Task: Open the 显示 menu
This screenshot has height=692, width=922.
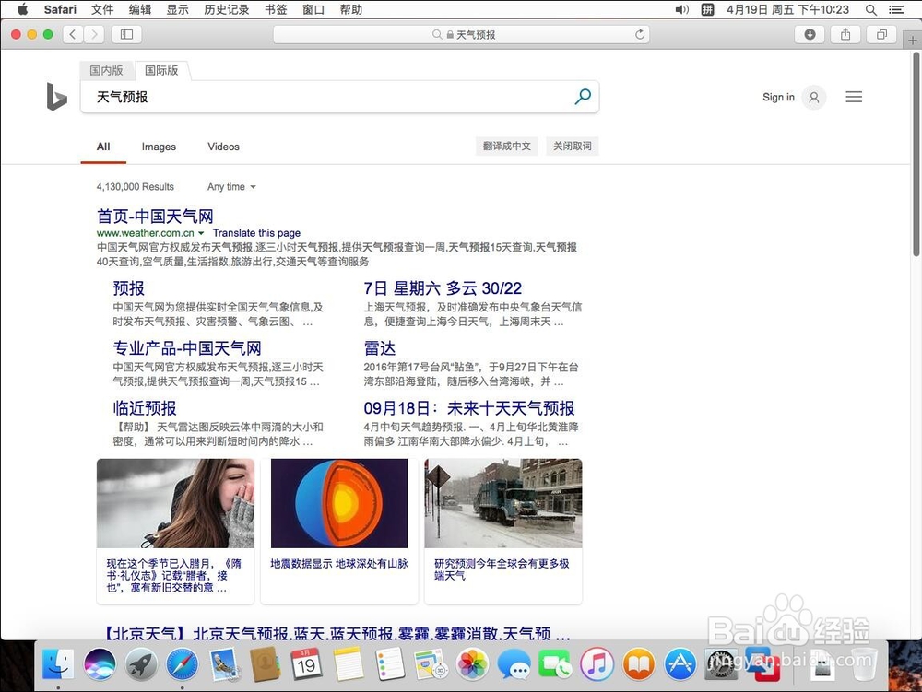Action: pyautogui.click(x=177, y=9)
